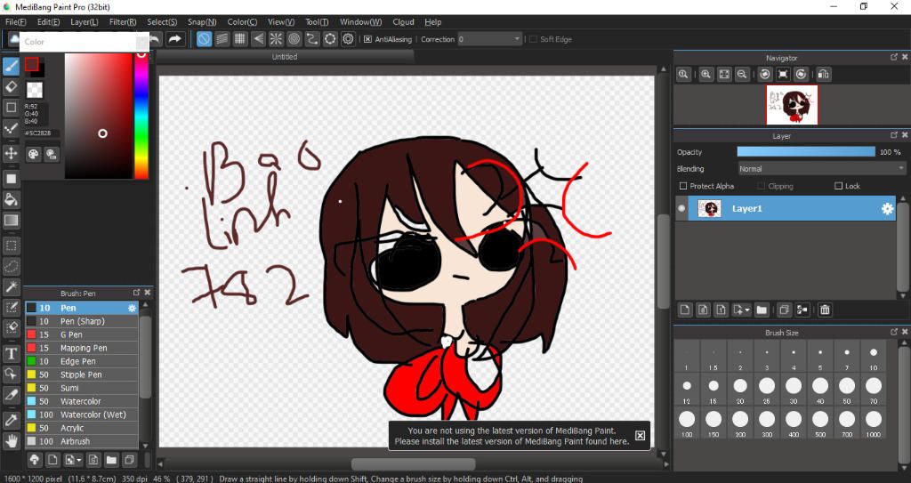Open the File menu
The width and height of the screenshot is (911, 483).
(x=16, y=22)
